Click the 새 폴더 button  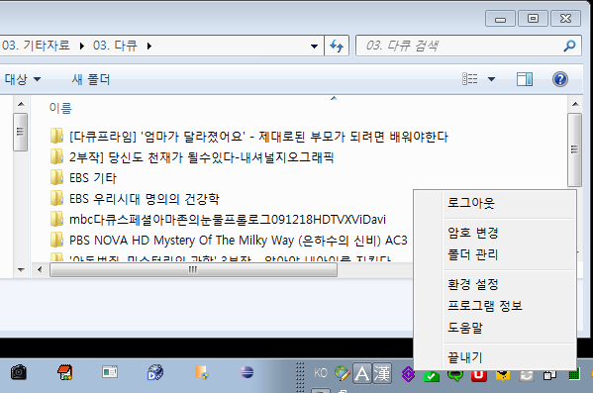point(91,79)
